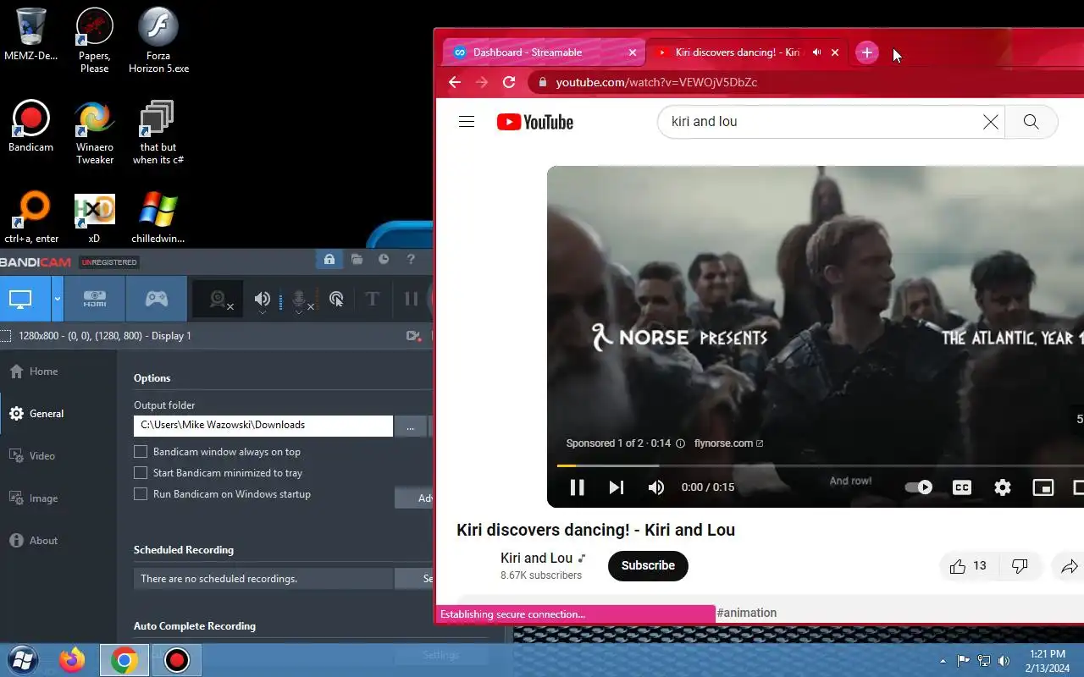This screenshot has height=677, width=1084.
Task: Dislike the video
Action: click(x=1020, y=566)
